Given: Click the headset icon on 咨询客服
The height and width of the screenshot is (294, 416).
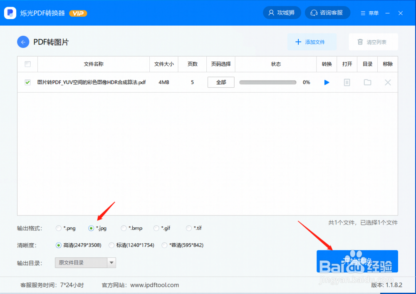Looking at the screenshot, I should point(314,12).
